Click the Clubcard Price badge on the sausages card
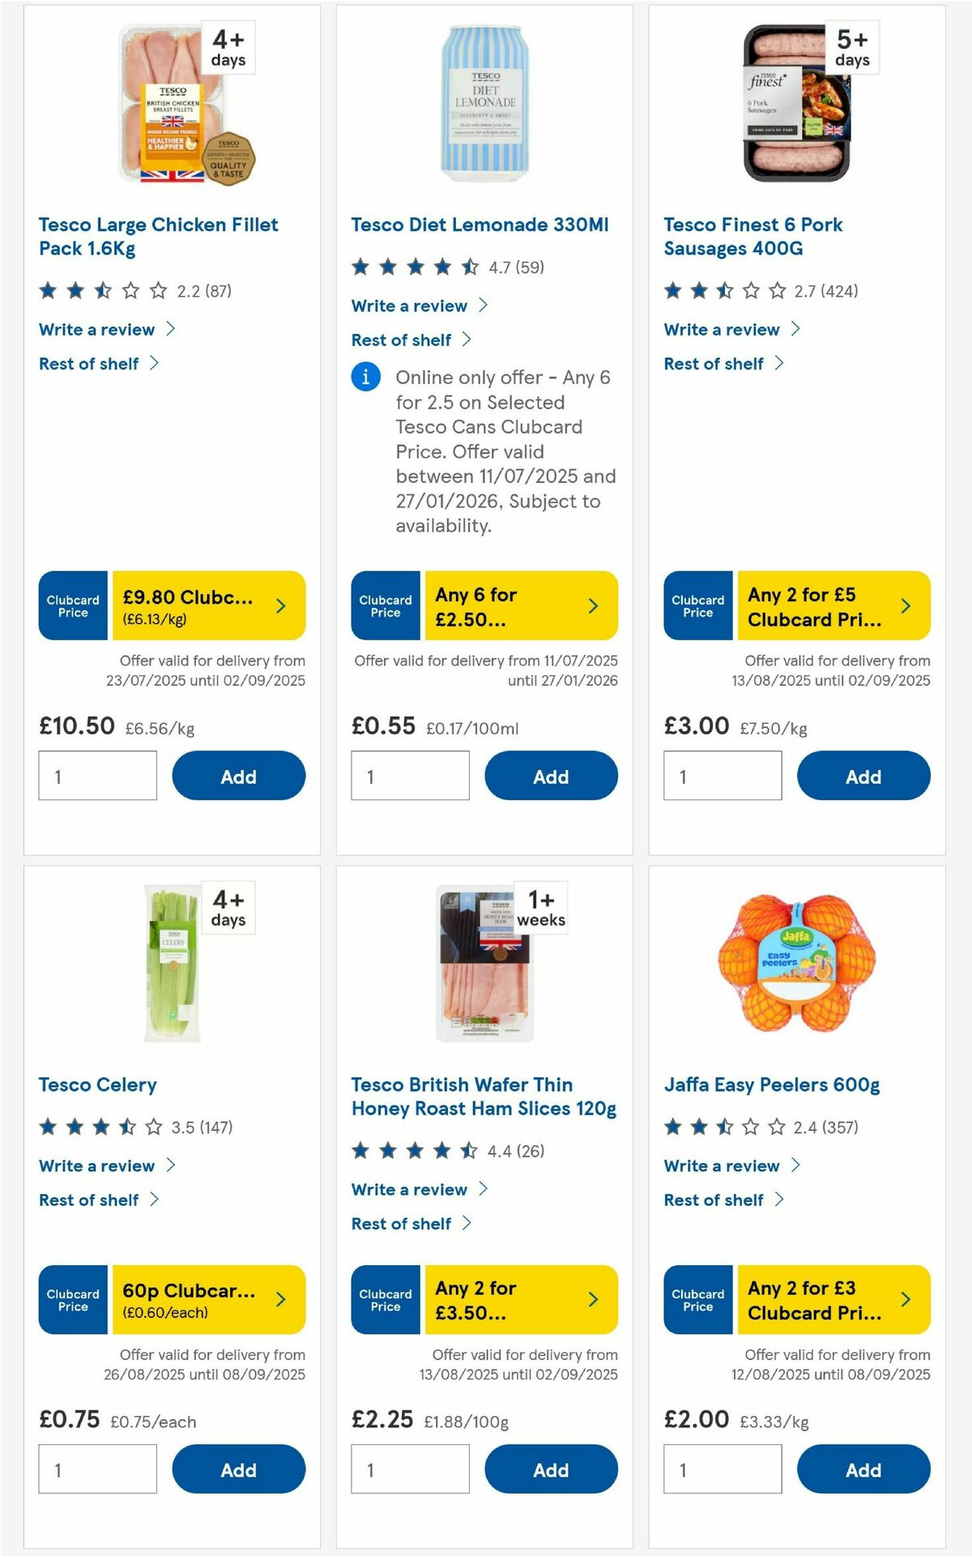Image resolution: width=972 pixels, height=1557 pixels. (697, 605)
